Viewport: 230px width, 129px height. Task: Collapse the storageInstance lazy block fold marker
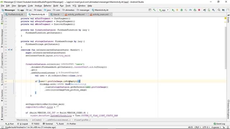(x=15, y=42)
